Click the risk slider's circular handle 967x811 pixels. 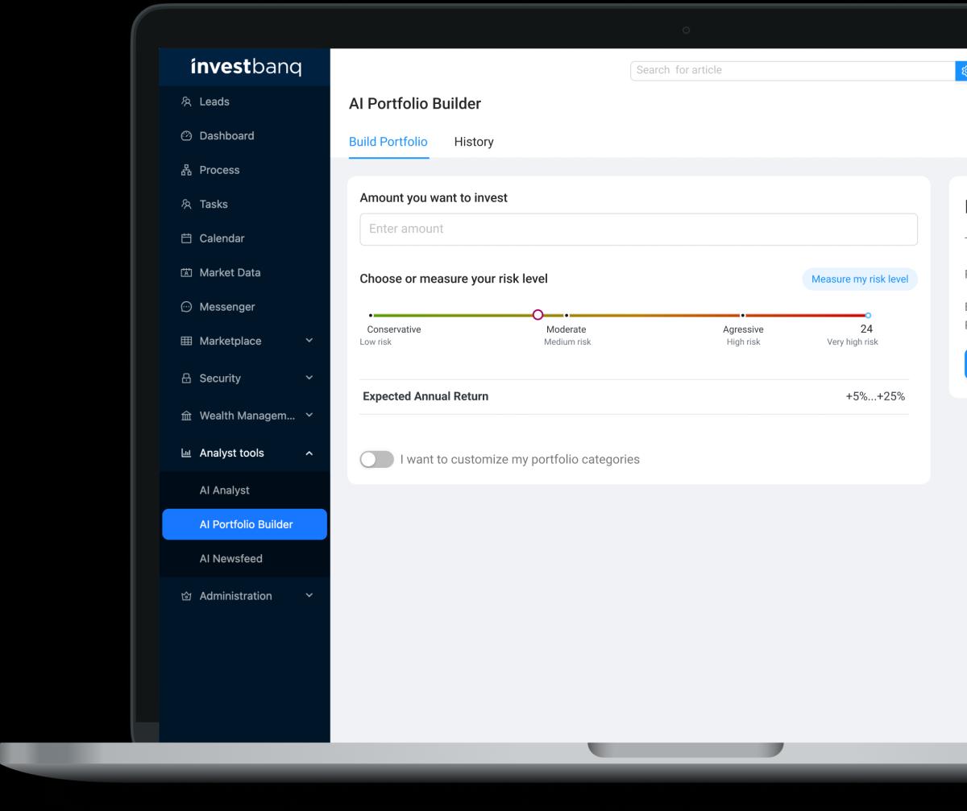[538, 316]
